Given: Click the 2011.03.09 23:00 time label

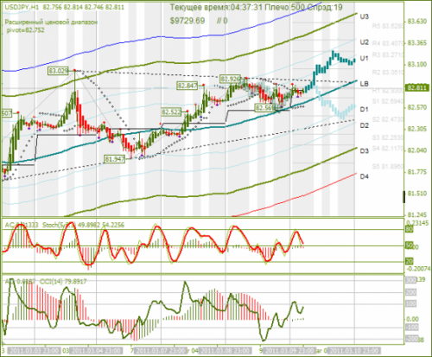Looking at the screenshot, I should tap(289, 351).
